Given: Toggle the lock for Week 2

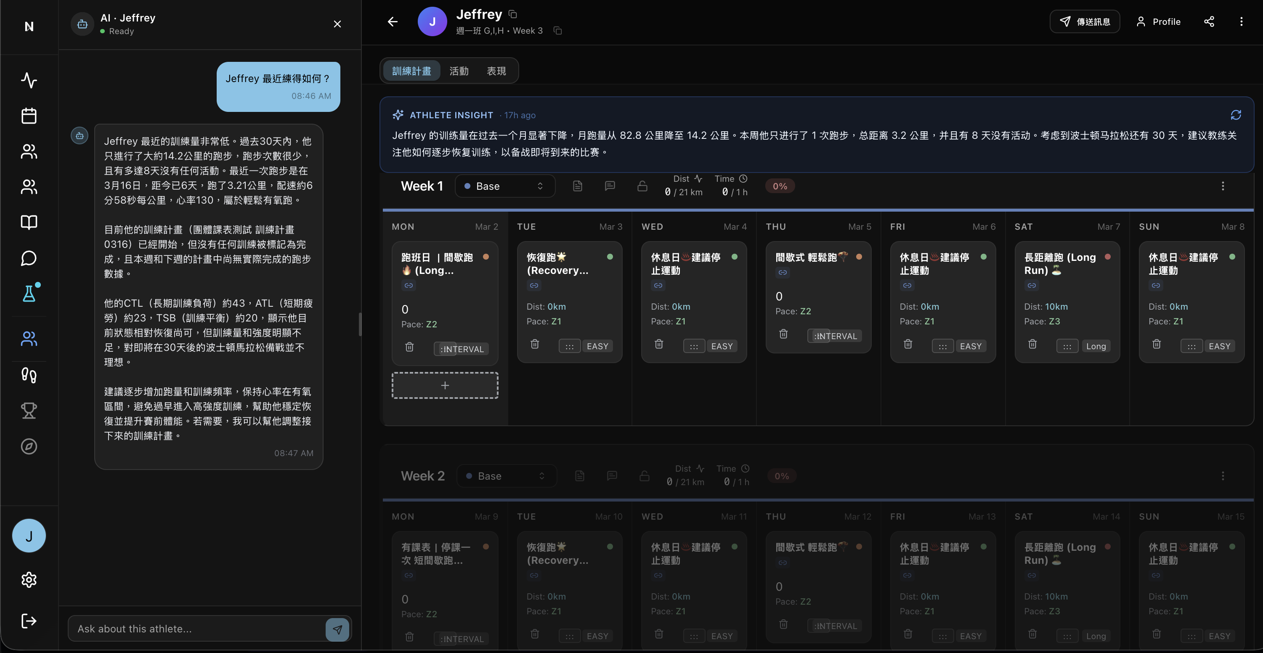Looking at the screenshot, I should tap(644, 475).
